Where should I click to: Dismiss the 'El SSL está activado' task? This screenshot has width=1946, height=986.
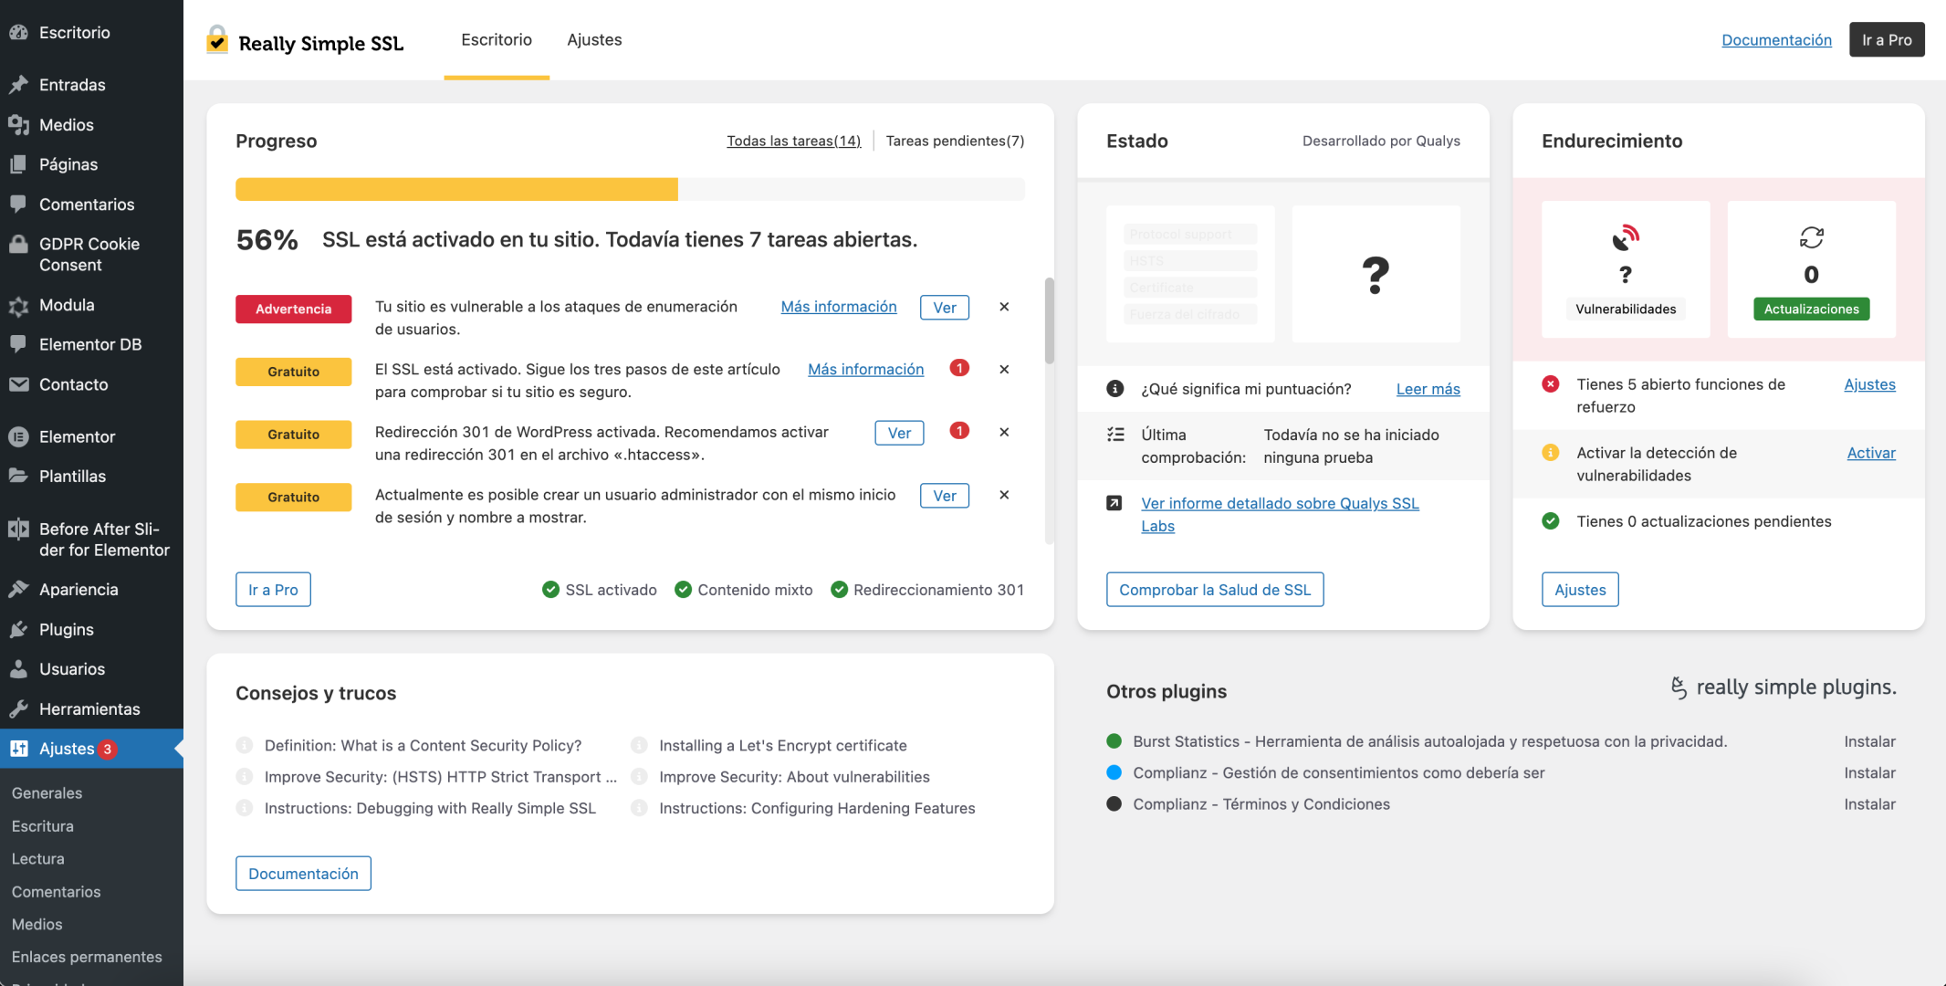click(x=1004, y=370)
